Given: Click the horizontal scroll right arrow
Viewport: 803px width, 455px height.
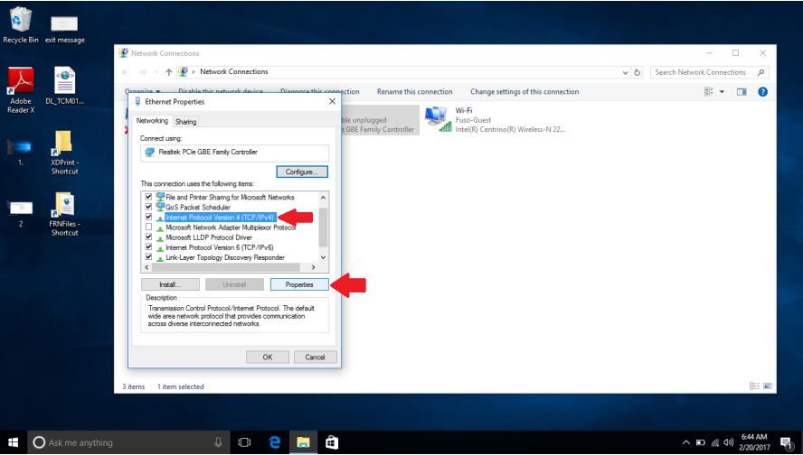Looking at the screenshot, I should 314,267.
